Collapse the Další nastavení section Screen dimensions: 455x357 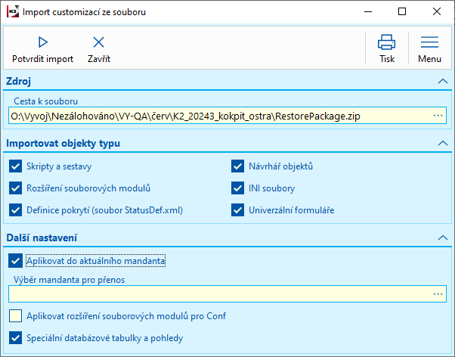point(441,237)
